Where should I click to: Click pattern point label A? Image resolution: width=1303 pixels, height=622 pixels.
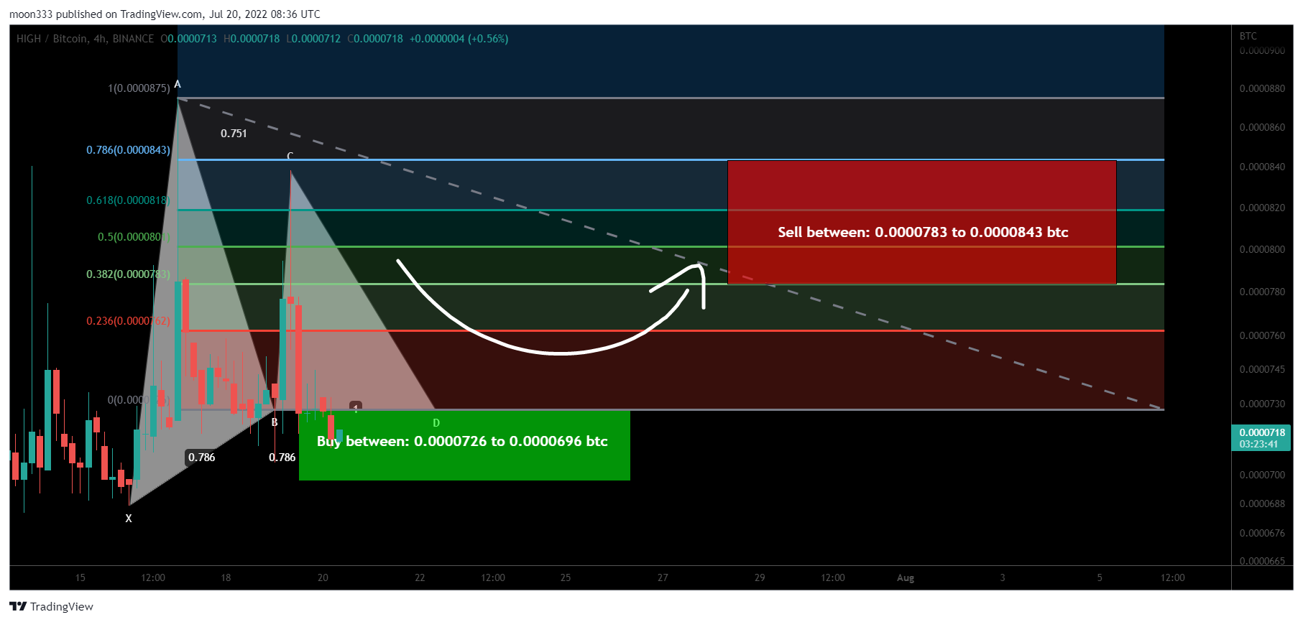(x=178, y=84)
